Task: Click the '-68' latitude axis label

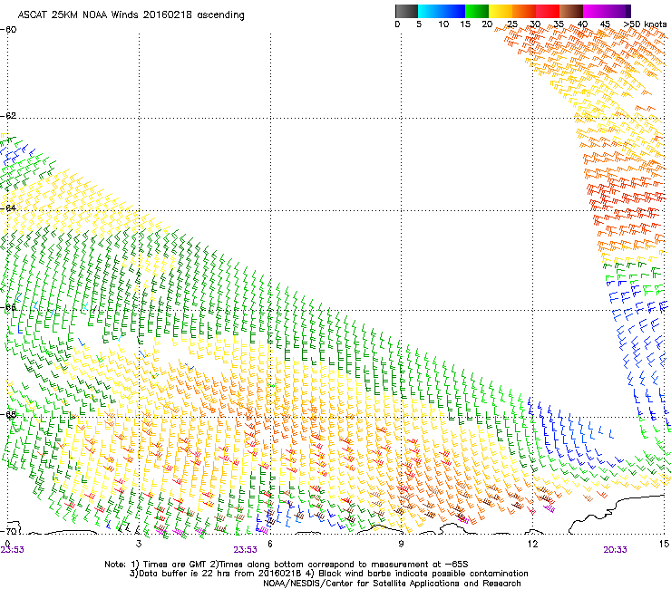Action: pos(8,414)
